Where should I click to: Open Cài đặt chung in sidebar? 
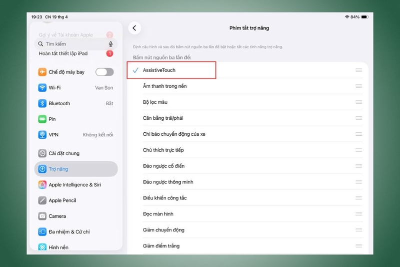76,153
